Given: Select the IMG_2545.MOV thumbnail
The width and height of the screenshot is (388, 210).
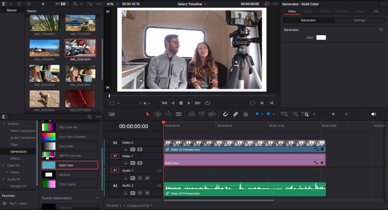Looking at the screenshot, I should click(80, 74).
